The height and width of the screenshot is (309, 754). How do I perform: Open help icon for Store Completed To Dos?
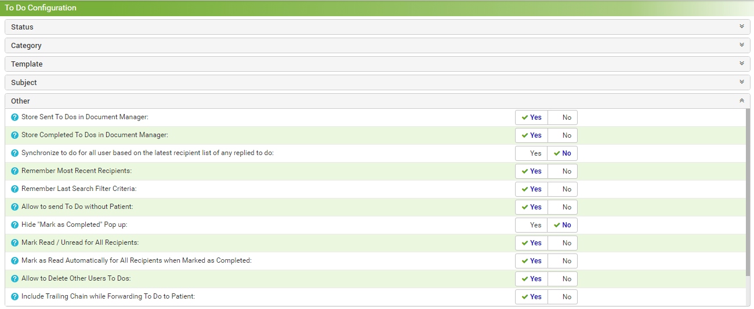point(15,135)
